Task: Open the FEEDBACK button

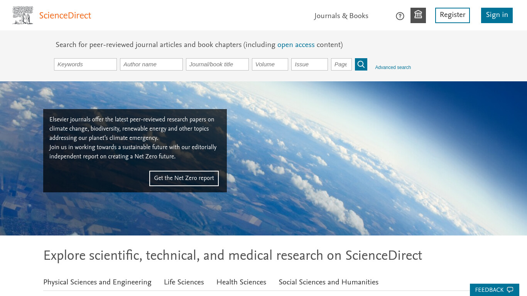Action: (x=494, y=290)
